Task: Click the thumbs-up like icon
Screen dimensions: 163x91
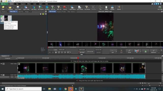Action: [x=152, y=4]
